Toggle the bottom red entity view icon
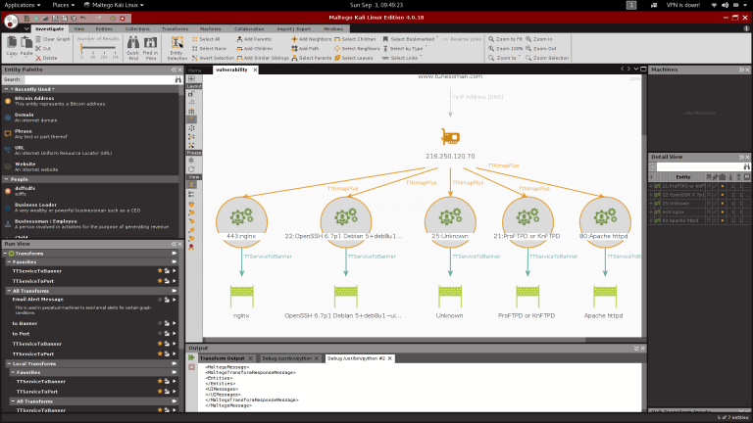 (191, 248)
